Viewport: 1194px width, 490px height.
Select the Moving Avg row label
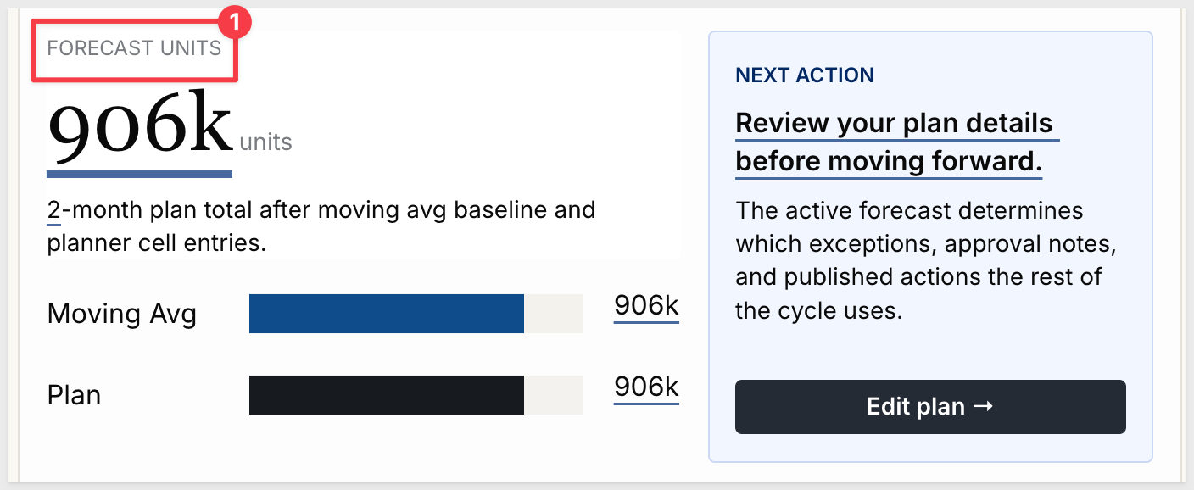pyautogui.click(x=122, y=314)
